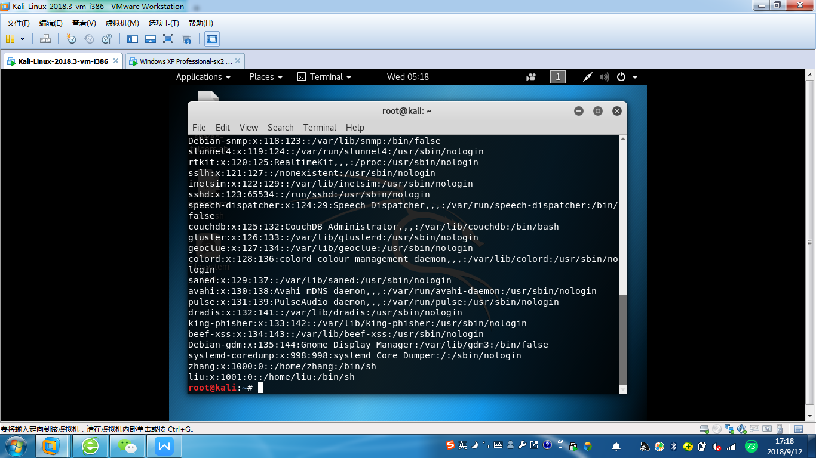Open the 帮助(H) menu

point(201,23)
